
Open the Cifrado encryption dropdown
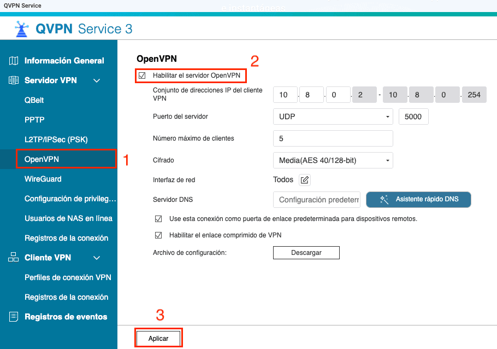tap(333, 160)
